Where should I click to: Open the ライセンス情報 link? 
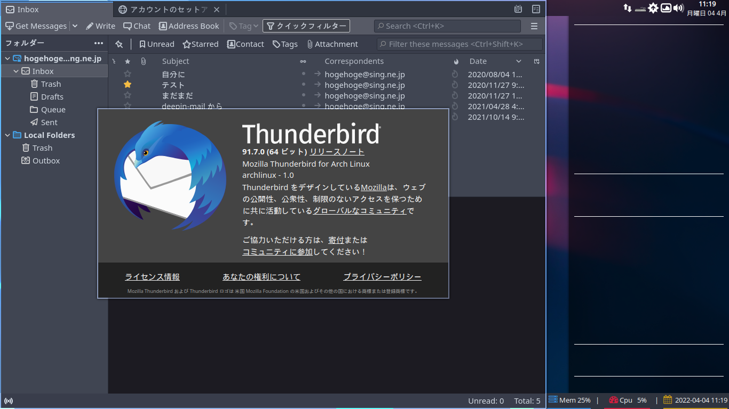152,277
